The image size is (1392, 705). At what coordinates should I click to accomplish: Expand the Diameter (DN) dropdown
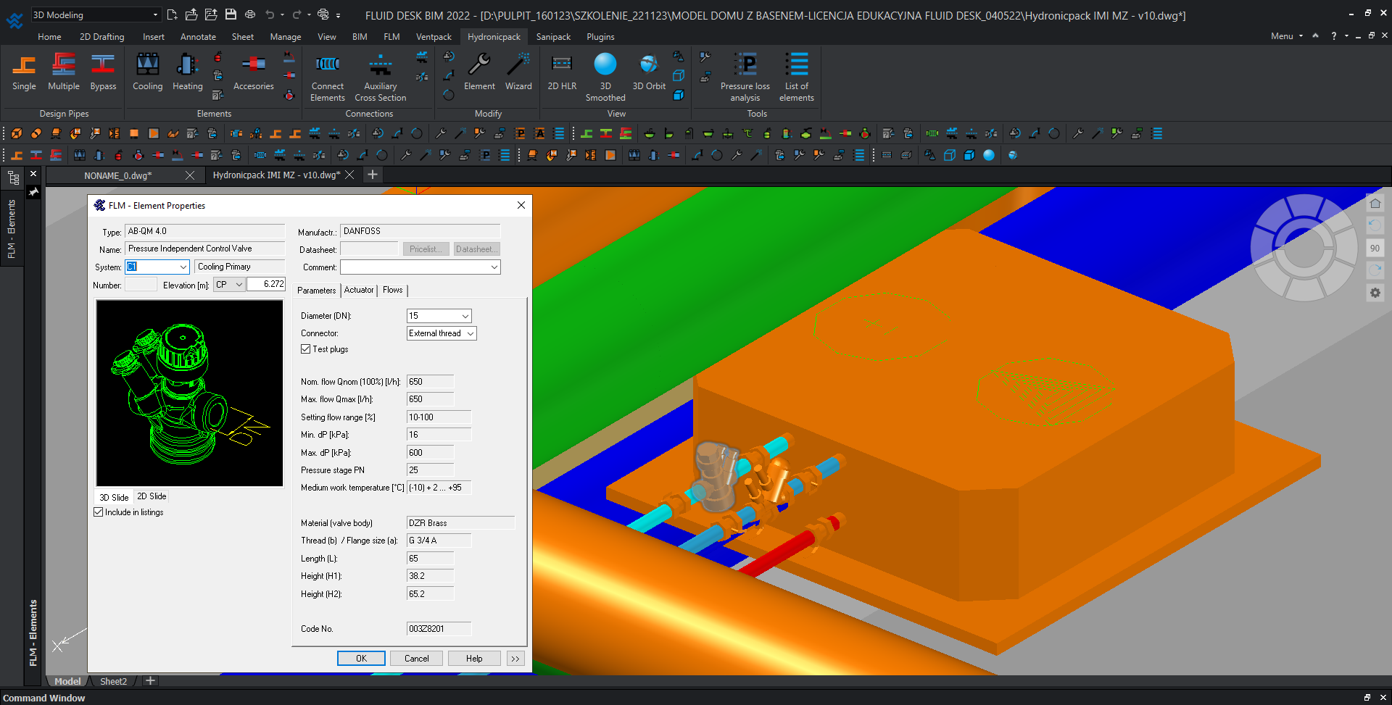(x=465, y=316)
